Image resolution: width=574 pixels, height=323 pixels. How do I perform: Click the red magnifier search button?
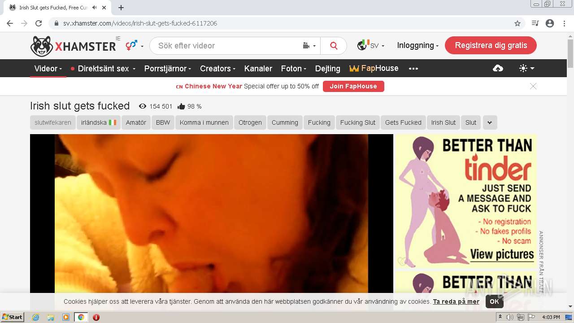[x=334, y=46]
